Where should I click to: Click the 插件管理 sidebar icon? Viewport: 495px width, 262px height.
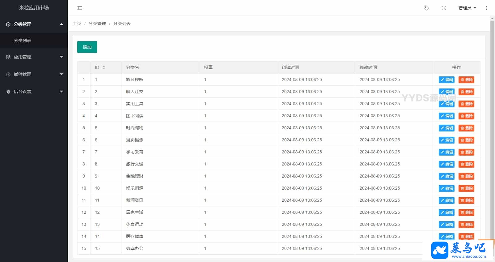tap(8, 74)
